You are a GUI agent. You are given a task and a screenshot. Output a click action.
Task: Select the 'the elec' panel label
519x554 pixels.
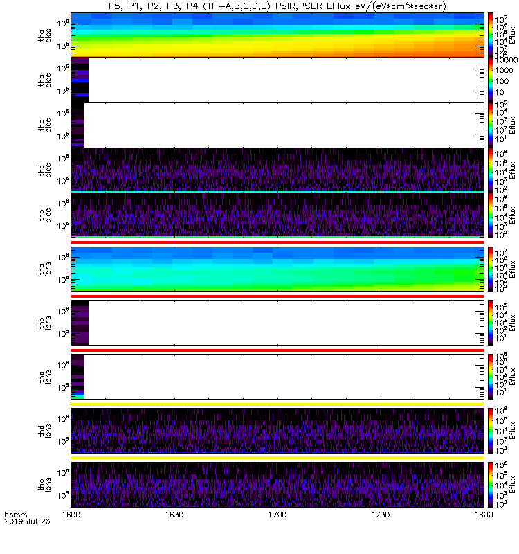pos(44,215)
